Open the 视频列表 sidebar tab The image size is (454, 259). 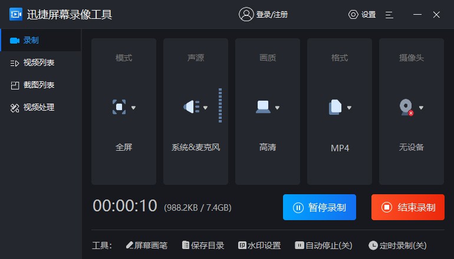pos(41,62)
